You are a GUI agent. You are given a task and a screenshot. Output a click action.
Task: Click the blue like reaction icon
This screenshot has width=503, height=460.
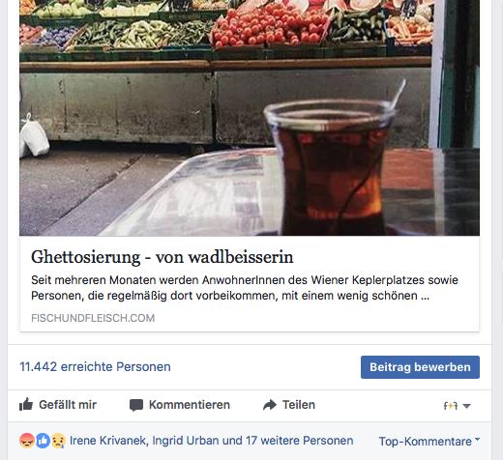(x=43, y=441)
